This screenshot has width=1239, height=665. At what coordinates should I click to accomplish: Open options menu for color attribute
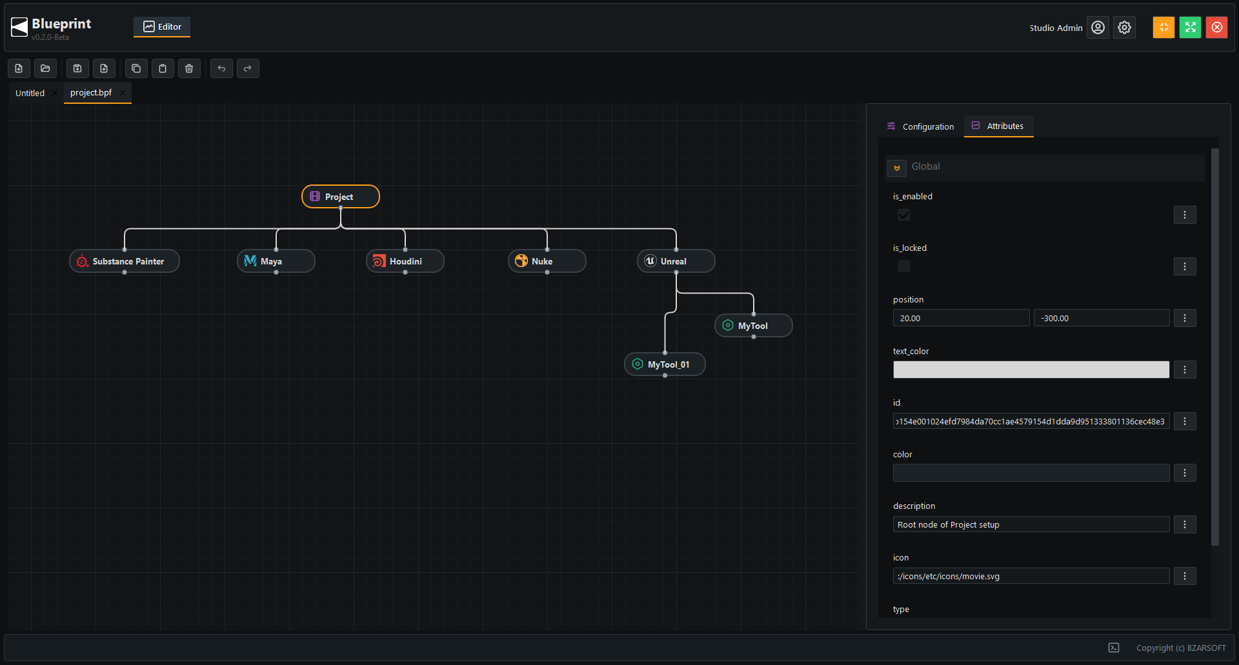pyautogui.click(x=1185, y=473)
